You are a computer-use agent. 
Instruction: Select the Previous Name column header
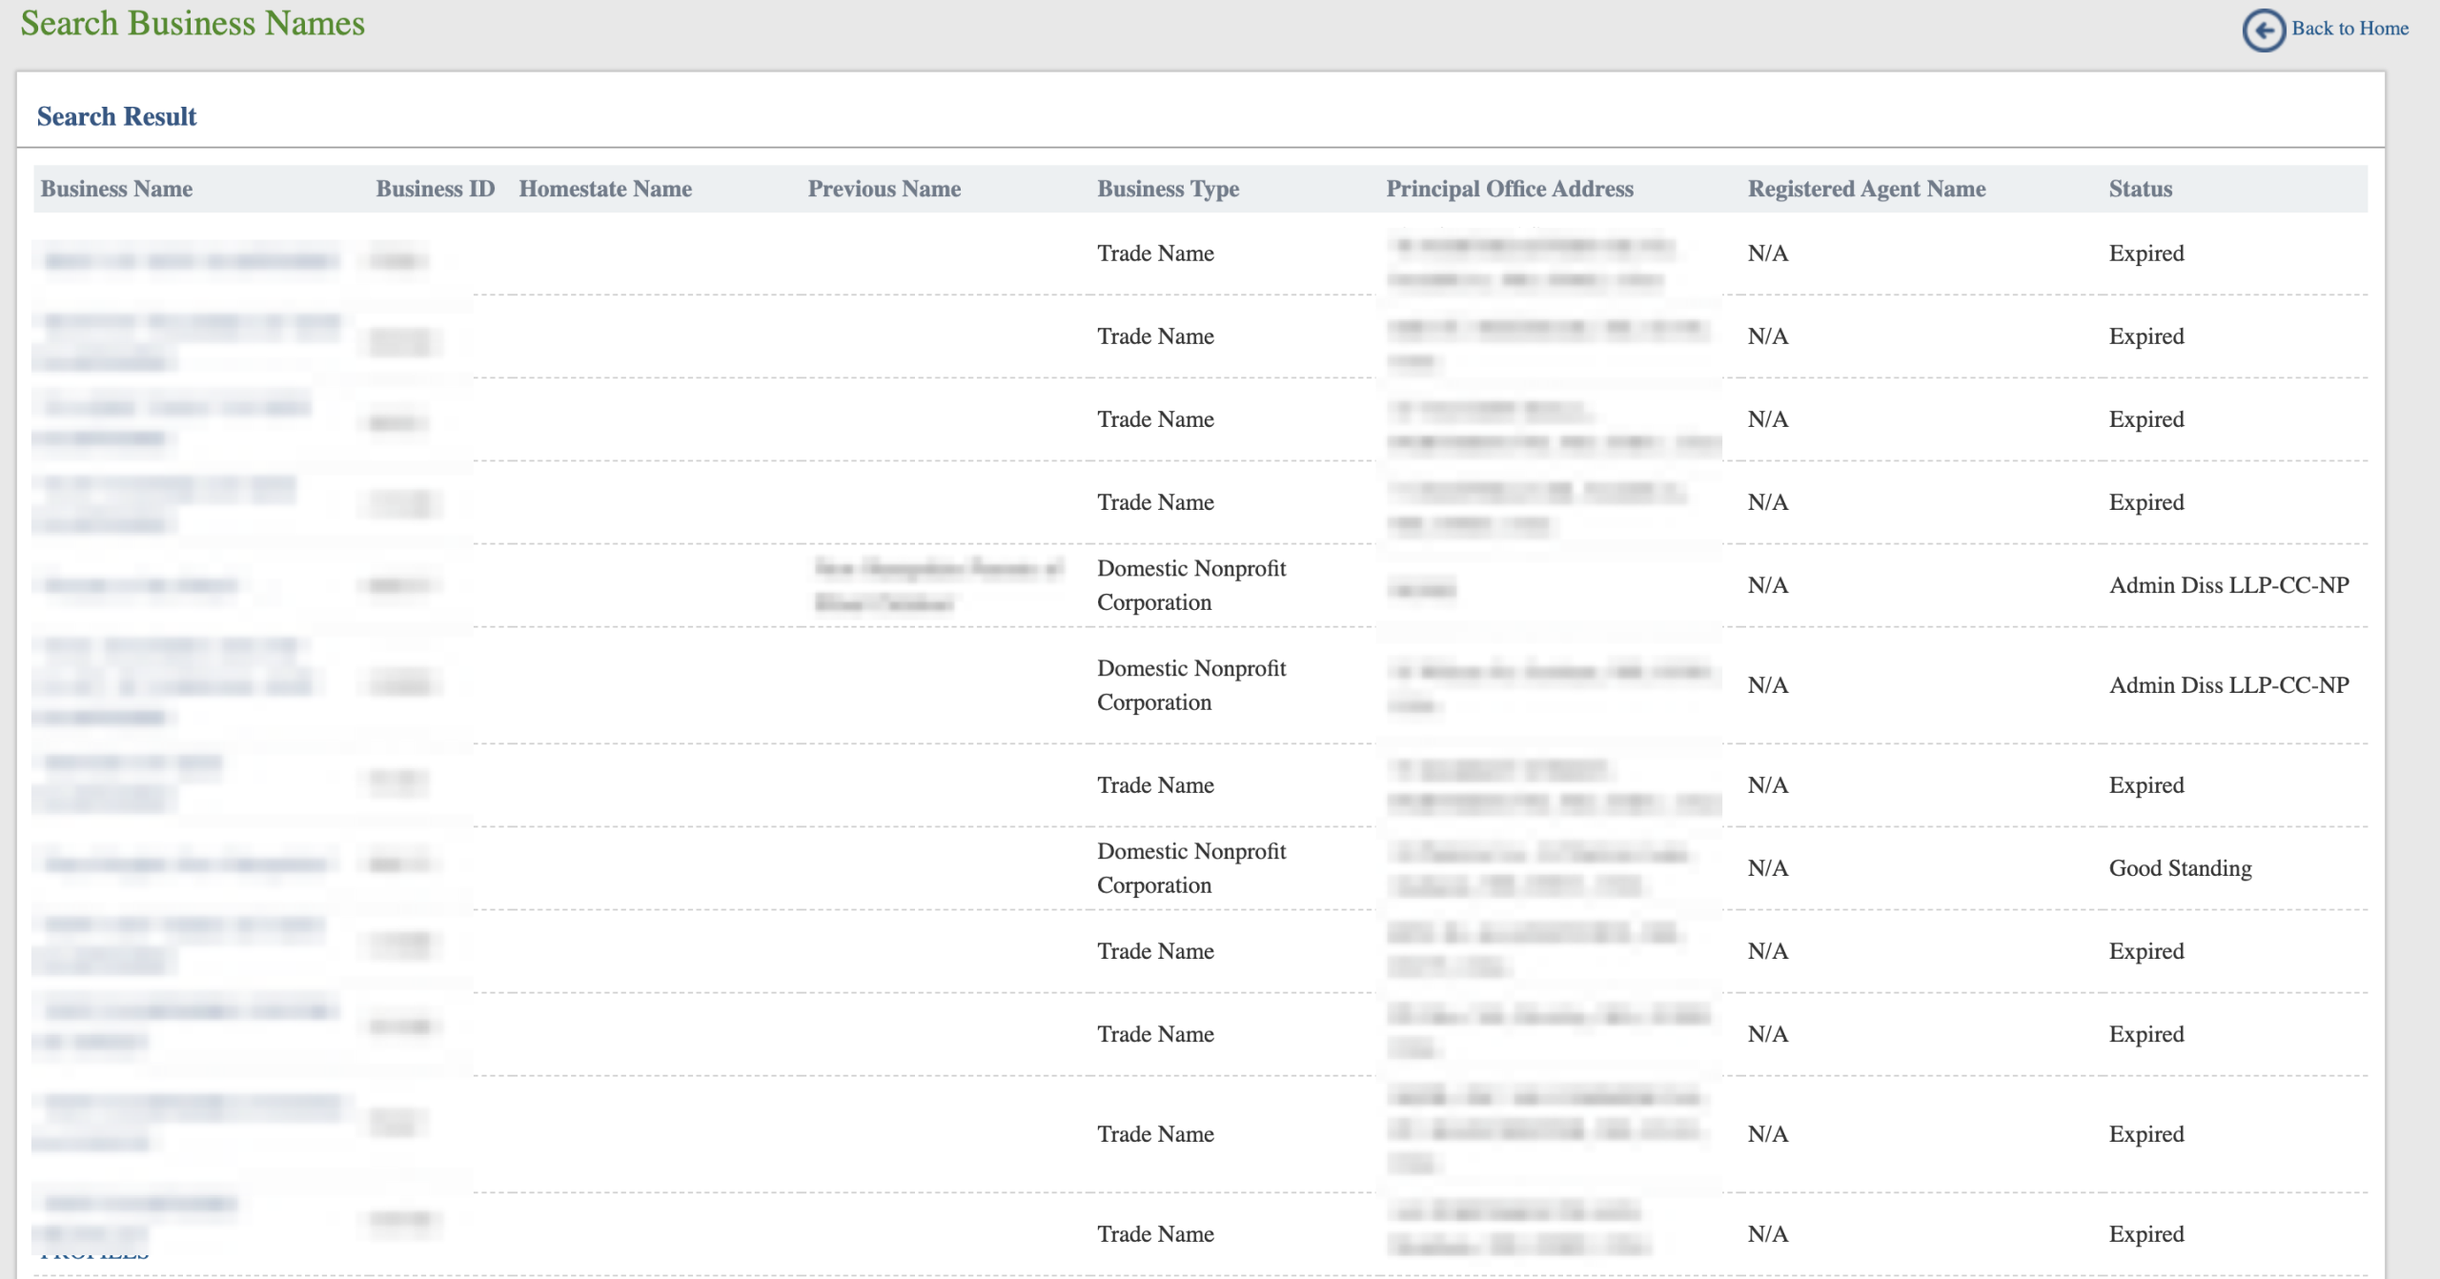pos(884,189)
